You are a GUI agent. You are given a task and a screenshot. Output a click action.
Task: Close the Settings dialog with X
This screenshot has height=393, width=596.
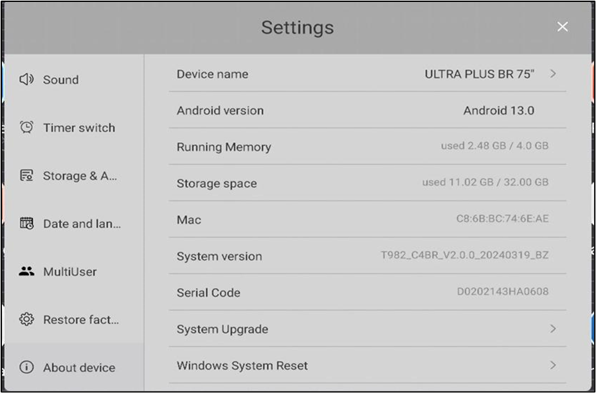[563, 26]
